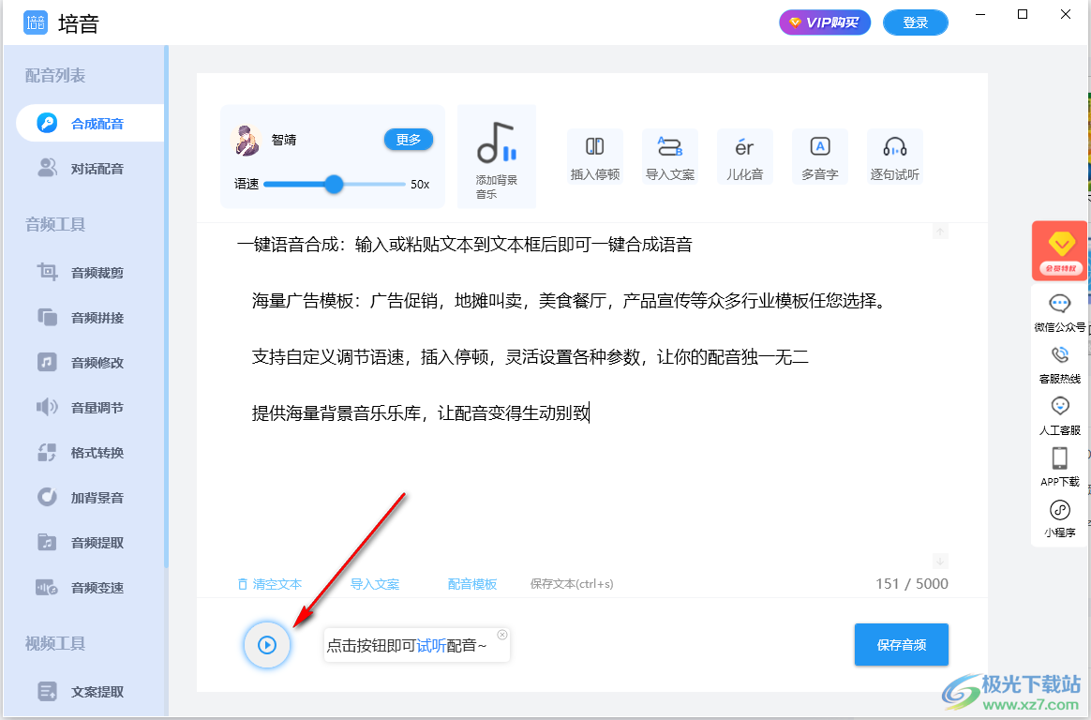Click the 导入文案 toolbar icon
1091x720 pixels.
click(670, 157)
